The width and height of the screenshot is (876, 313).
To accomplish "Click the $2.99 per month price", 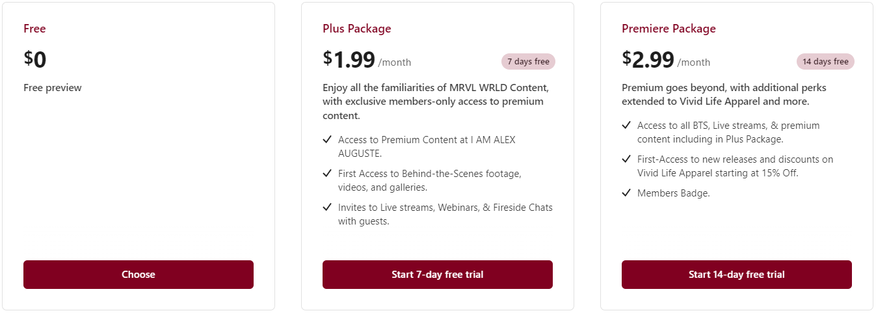I will [x=666, y=60].
